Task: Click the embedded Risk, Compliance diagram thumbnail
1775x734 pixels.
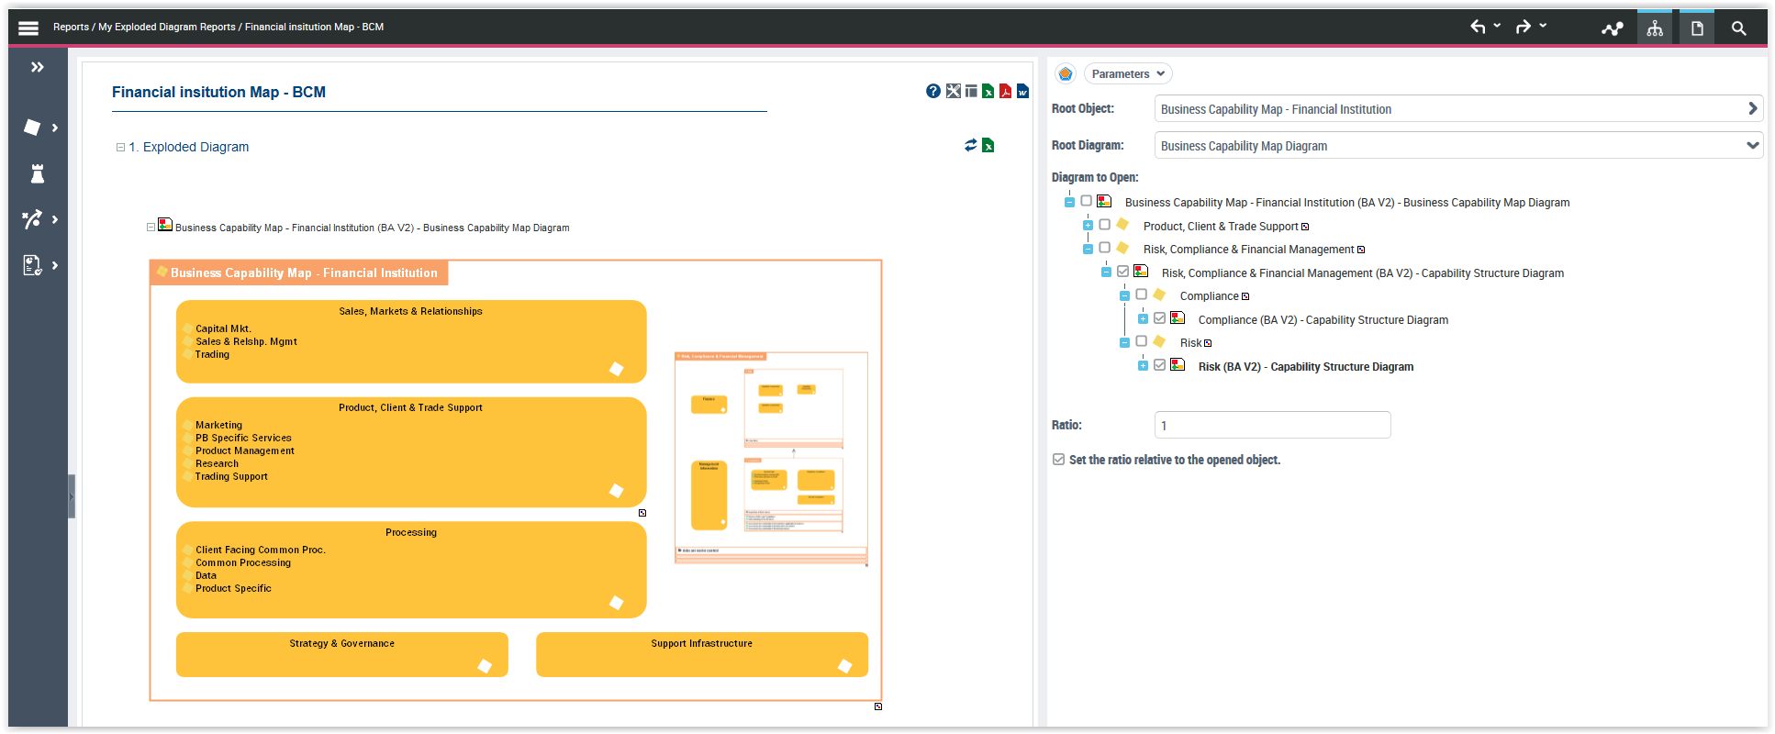Action: point(771,457)
